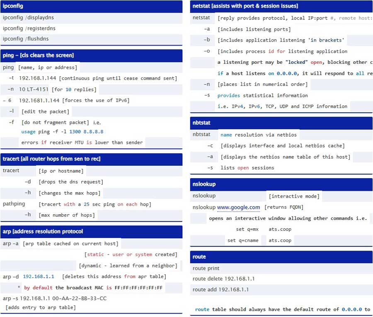Click '[name, ip or address]' ping text
Screen dimensions: 373x317
48,68
